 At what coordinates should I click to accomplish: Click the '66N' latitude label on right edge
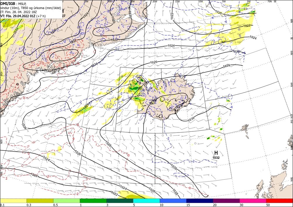pos(291,53)
